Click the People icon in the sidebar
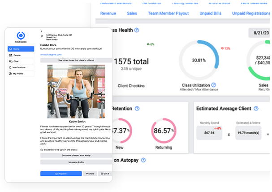Image resolution: width=272 pixels, height=192 pixels. coord(11,55)
